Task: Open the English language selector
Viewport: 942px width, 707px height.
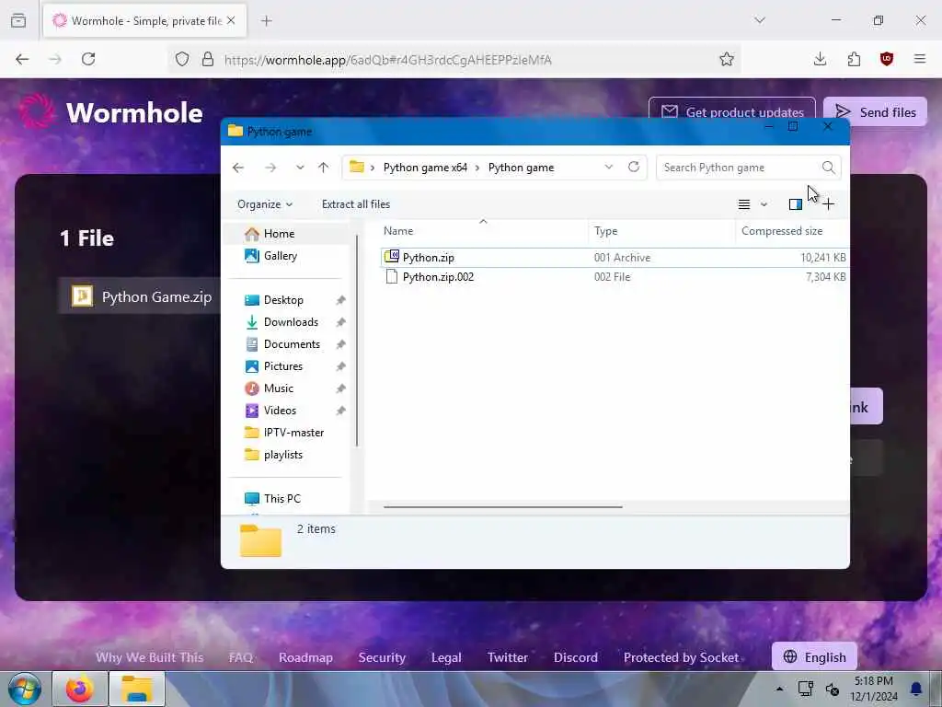Action: click(x=814, y=657)
